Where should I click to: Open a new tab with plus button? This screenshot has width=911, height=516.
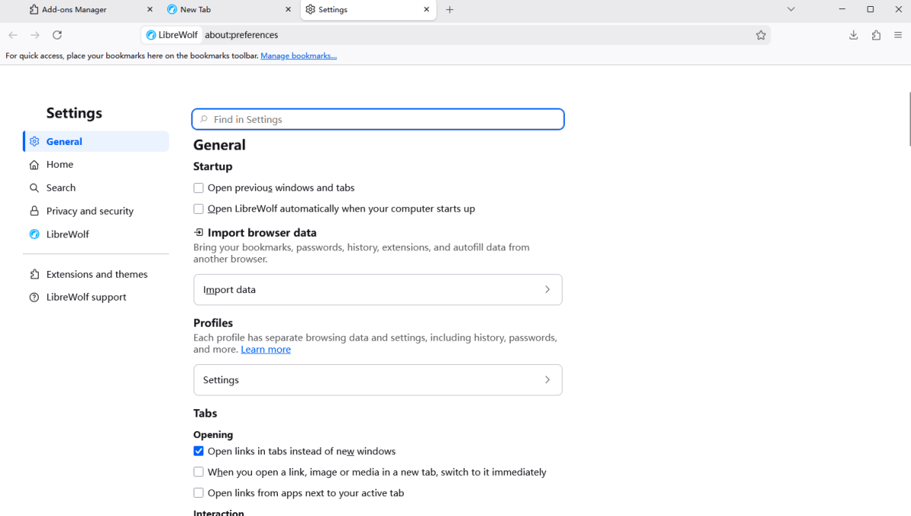click(449, 10)
